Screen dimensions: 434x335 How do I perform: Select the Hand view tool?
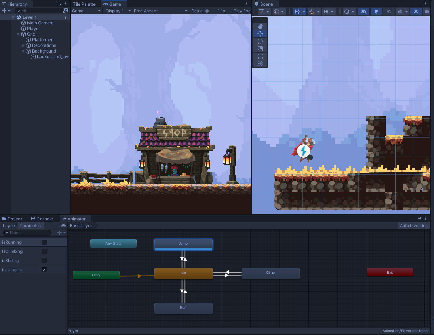click(260, 25)
